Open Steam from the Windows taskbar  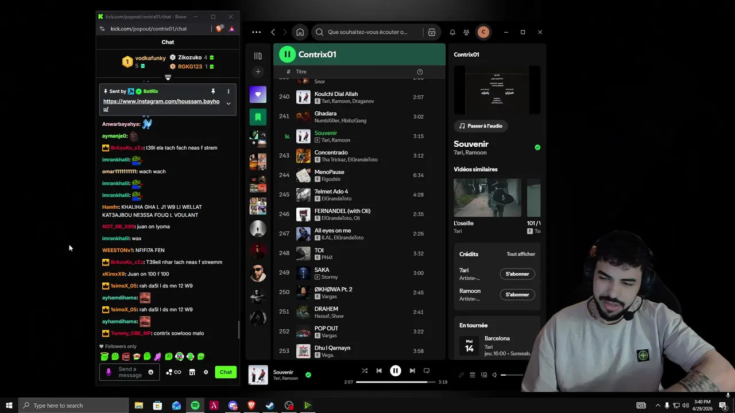[270, 406]
